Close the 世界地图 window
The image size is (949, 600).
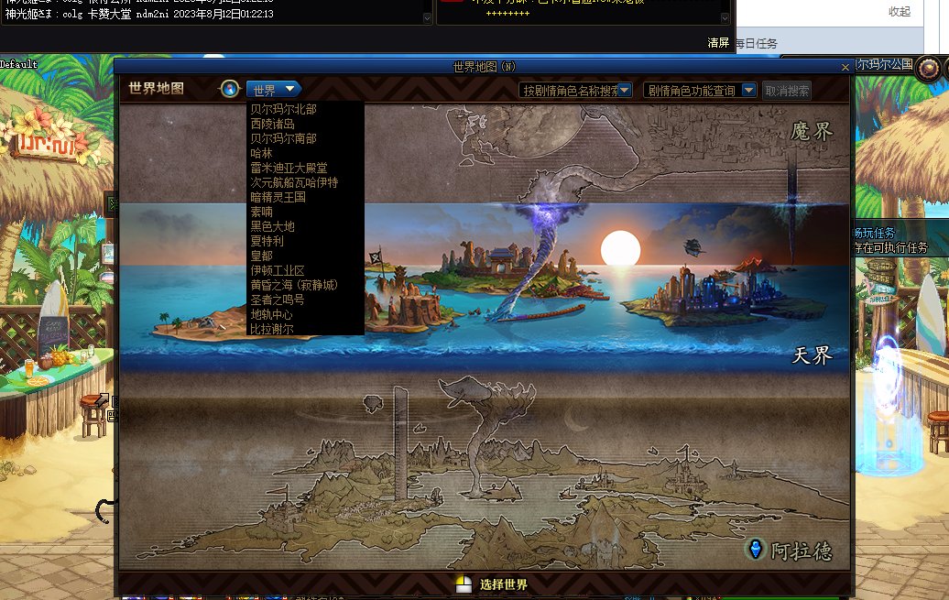[845, 67]
